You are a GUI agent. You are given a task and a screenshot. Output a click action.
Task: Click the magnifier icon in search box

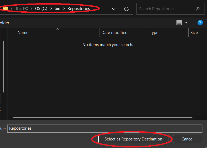pos(198,9)
